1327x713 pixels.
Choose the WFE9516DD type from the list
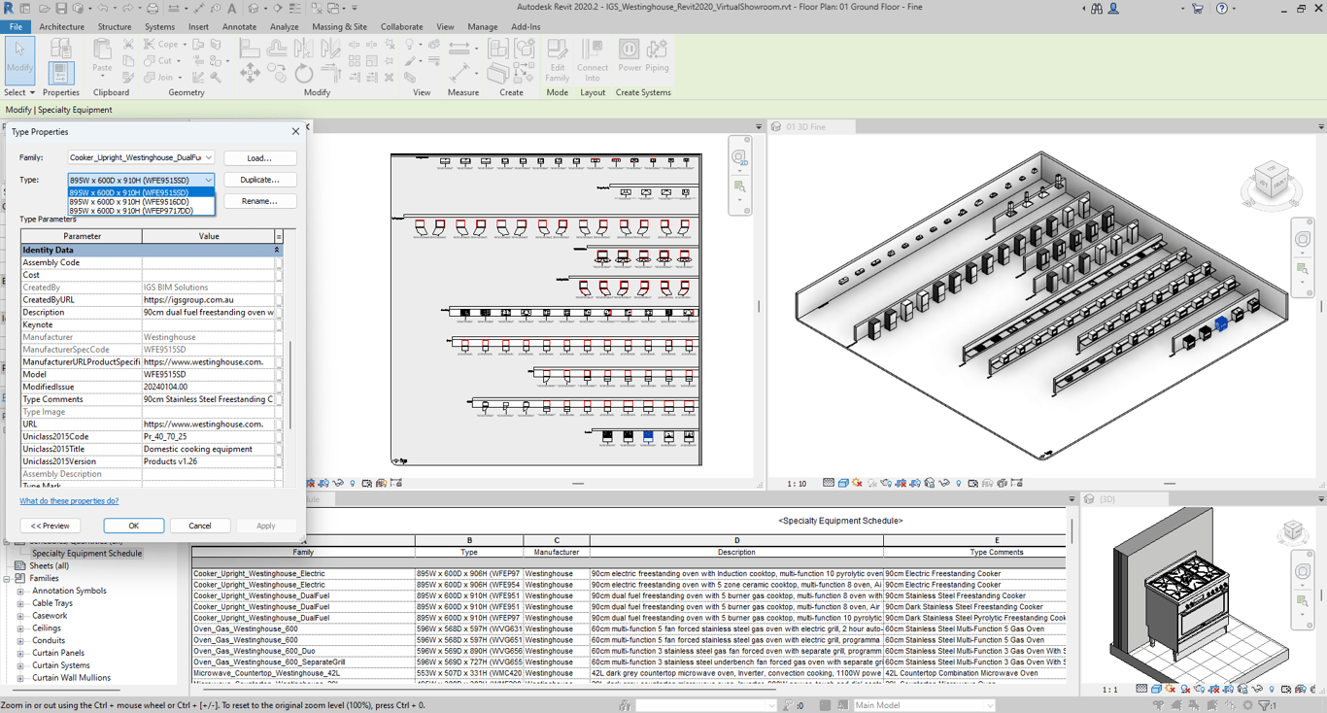click(x=129, y=202)
